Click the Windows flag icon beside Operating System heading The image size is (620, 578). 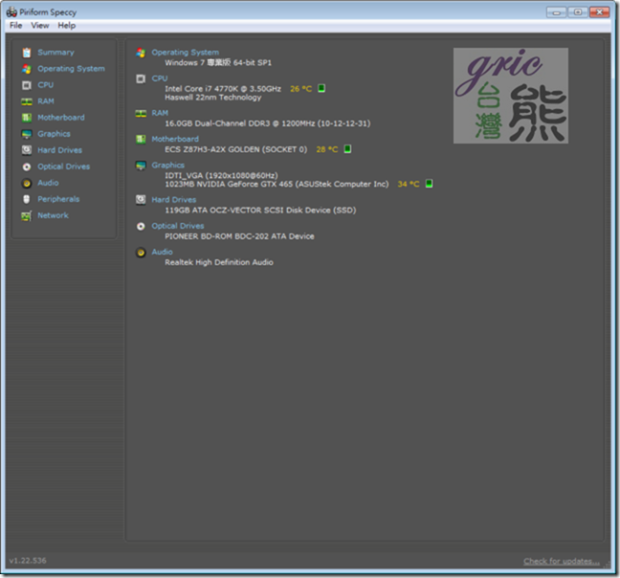point(141,53)
